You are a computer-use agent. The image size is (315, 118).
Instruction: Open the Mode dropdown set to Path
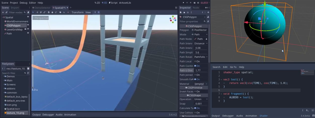pos(201,34)
